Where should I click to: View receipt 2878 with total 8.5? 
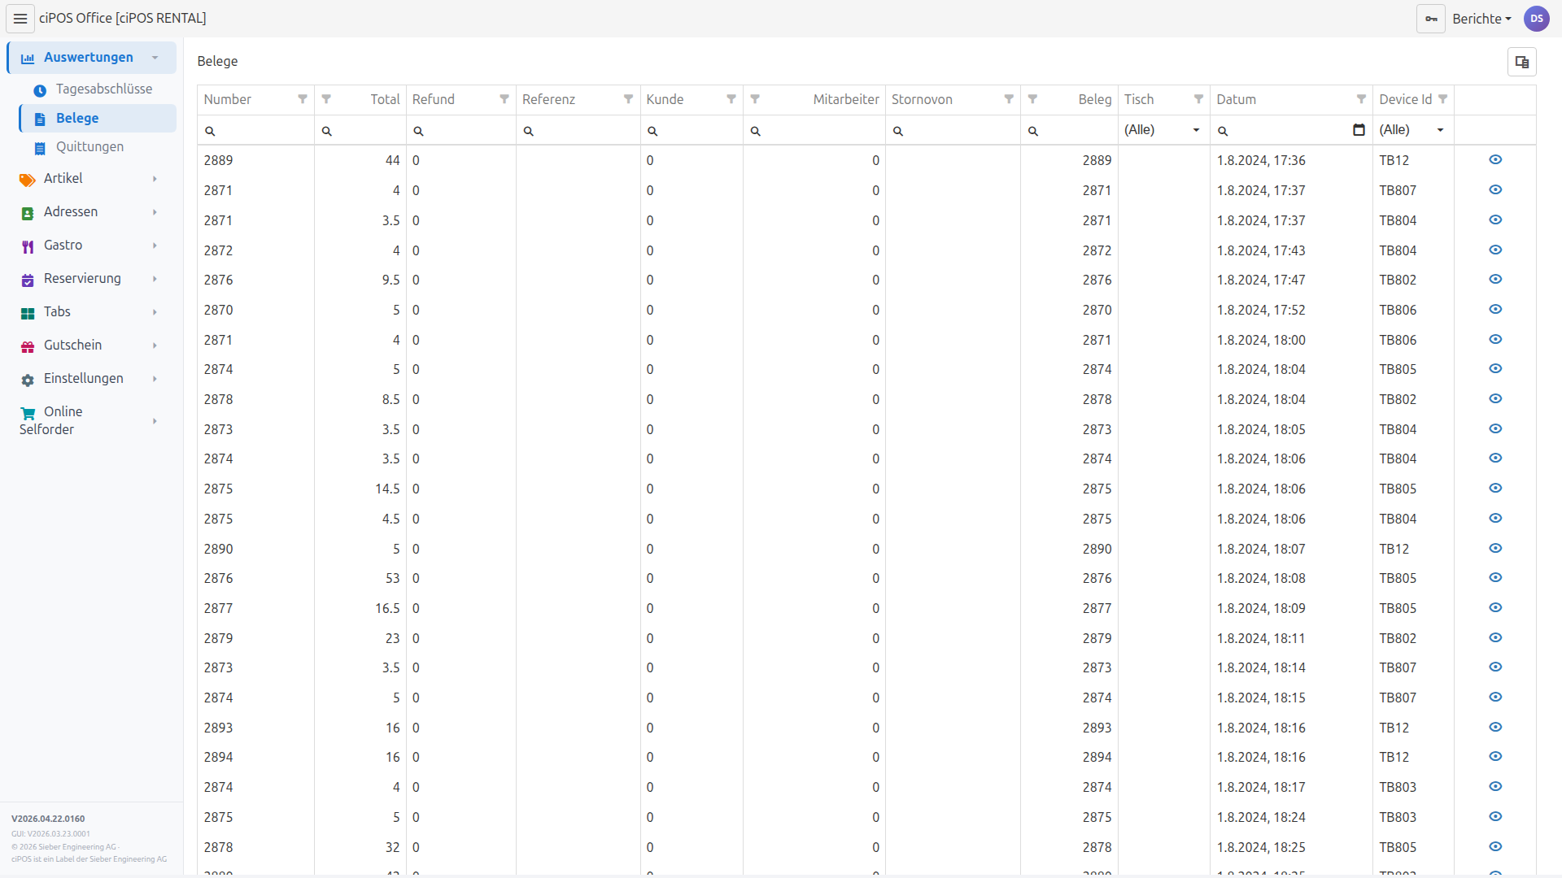pyautogui.click(x=1495, y=399)
